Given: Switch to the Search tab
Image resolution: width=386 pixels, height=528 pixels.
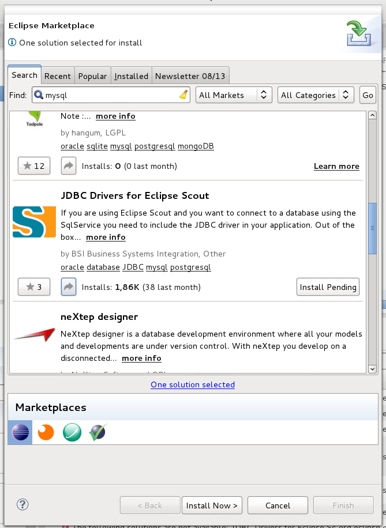Looking at the screenshot, I should (24, 75).
